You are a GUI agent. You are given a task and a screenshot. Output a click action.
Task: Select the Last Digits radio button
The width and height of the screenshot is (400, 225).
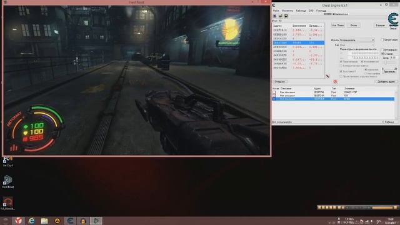click(366, 73)
